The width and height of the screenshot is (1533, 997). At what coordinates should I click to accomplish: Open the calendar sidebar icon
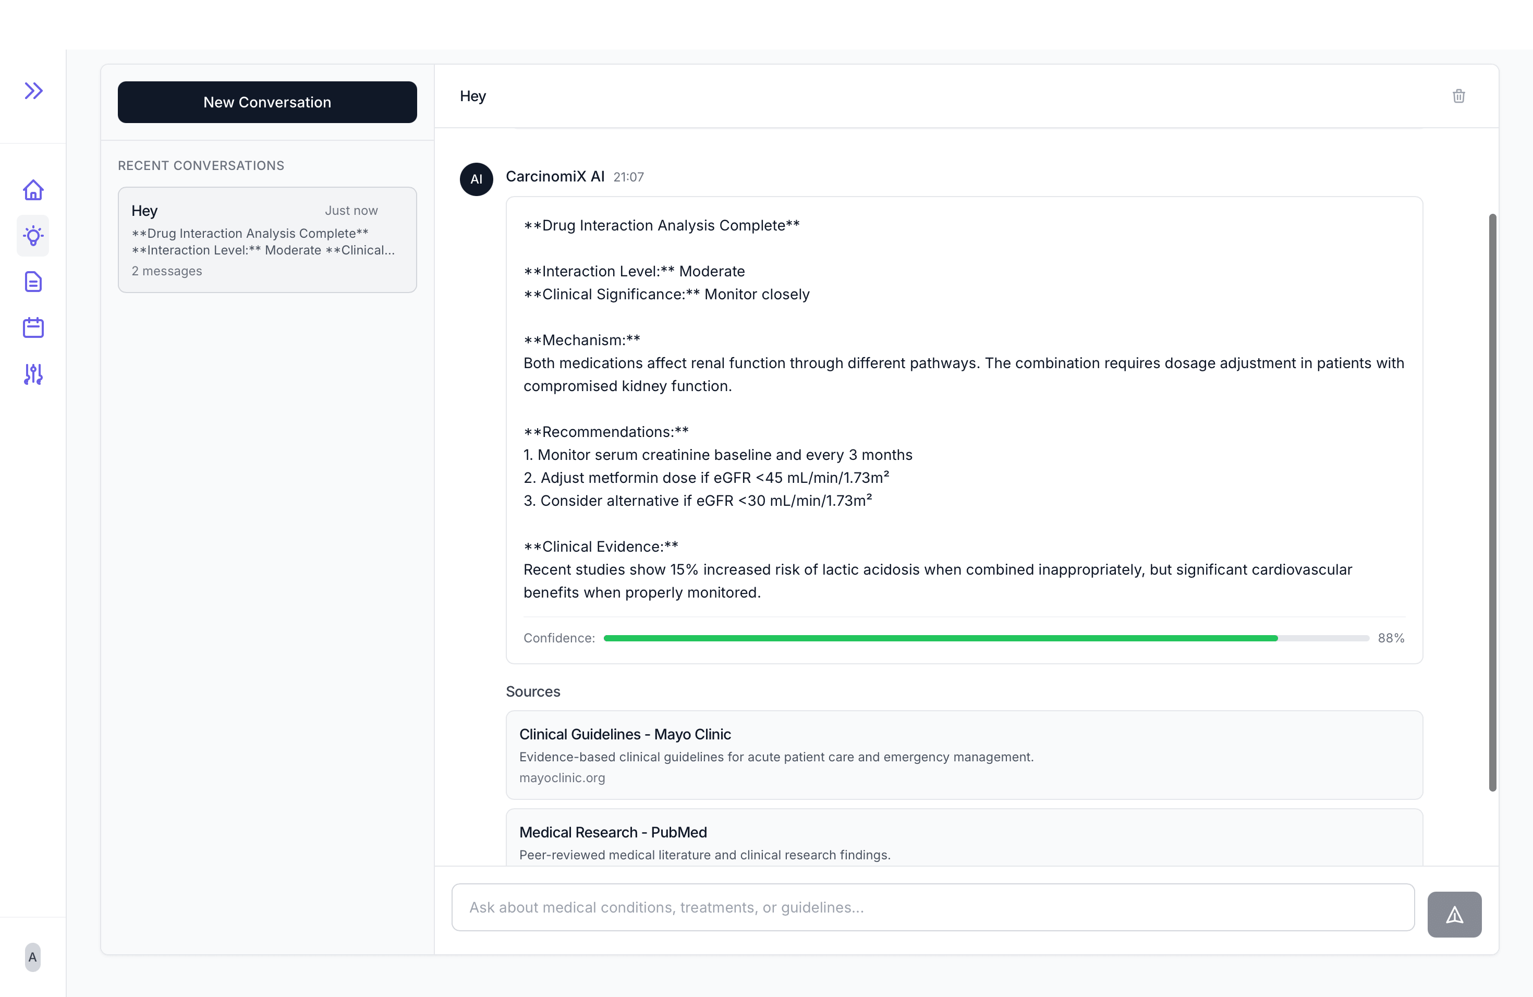[33, 328]
